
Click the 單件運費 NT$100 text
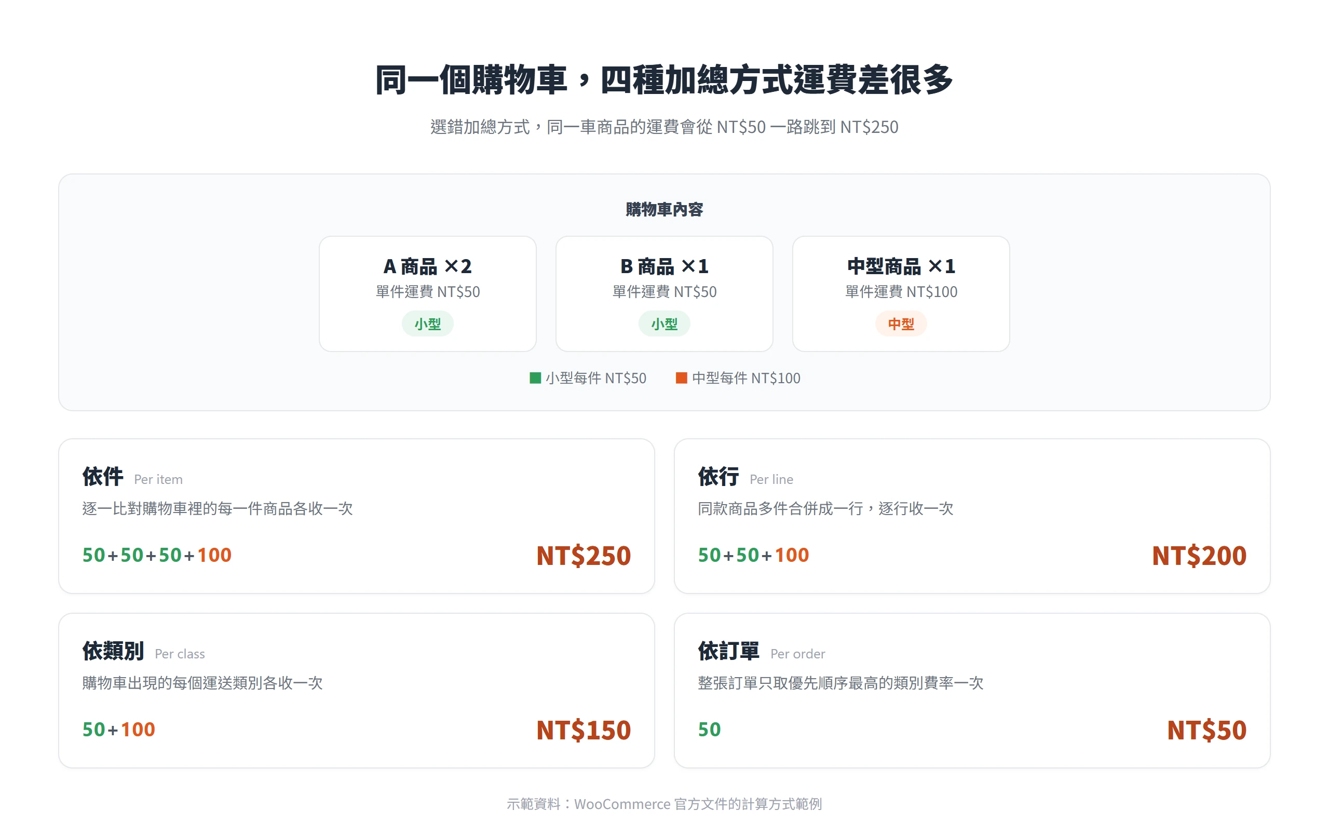(x=901, y=292)
